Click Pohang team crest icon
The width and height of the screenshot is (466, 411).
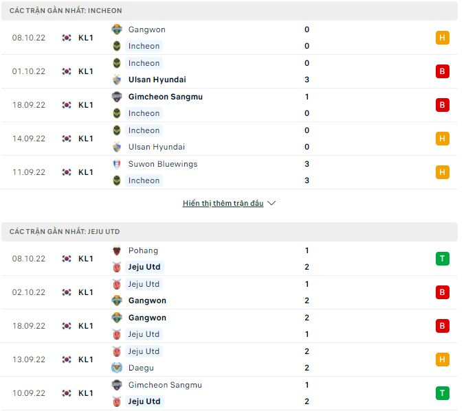click(x=117, y=250)
